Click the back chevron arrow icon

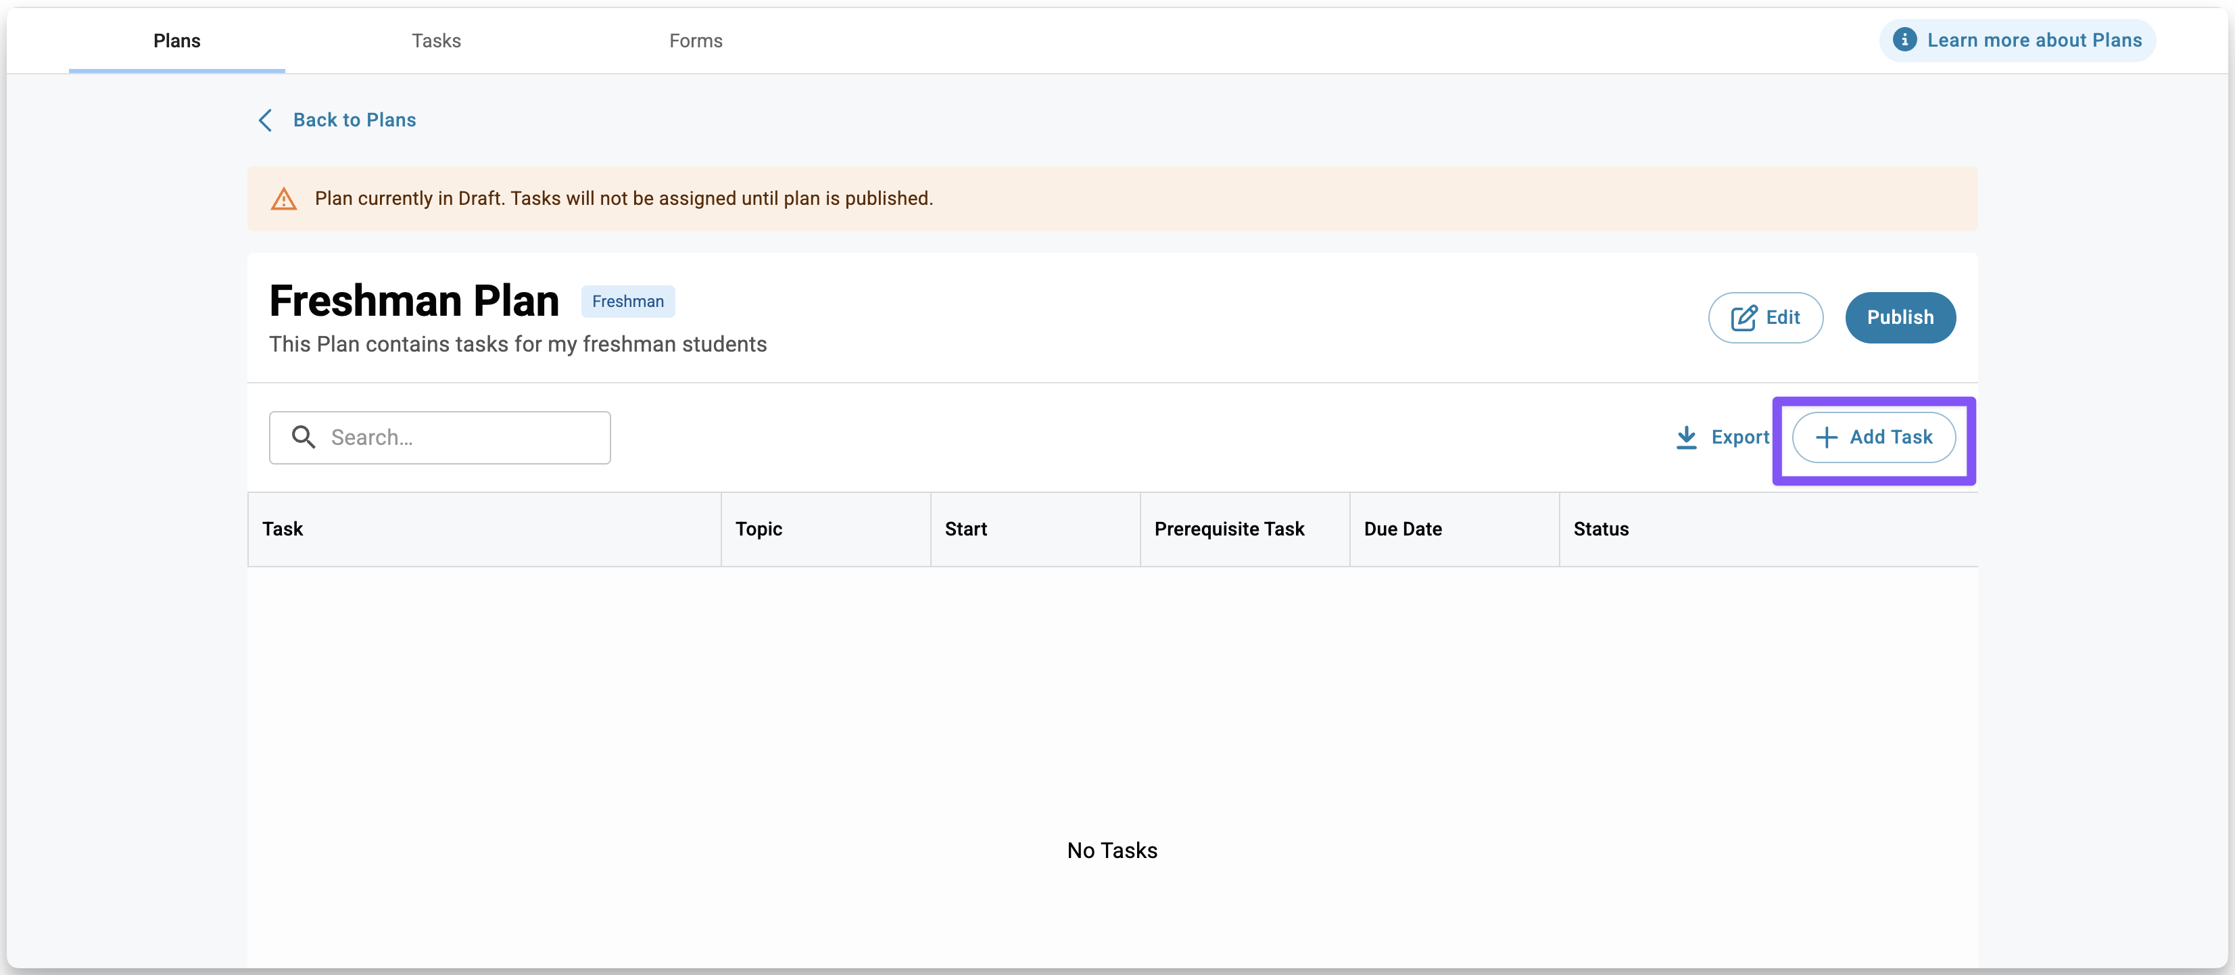[x=266, y=120]
